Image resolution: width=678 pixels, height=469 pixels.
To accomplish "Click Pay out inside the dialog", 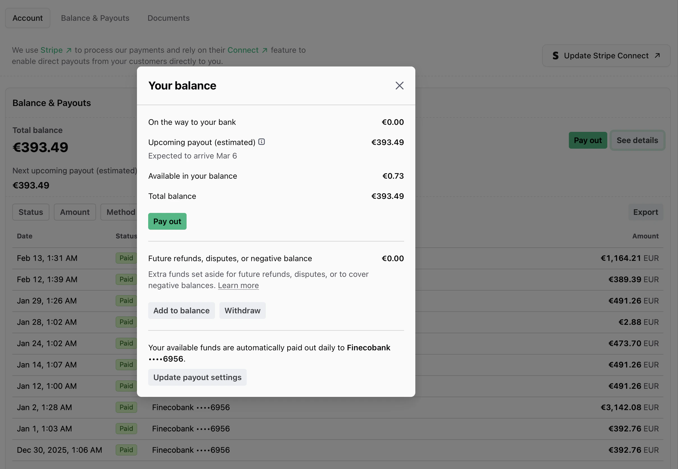I will click(x=167, y=221).
